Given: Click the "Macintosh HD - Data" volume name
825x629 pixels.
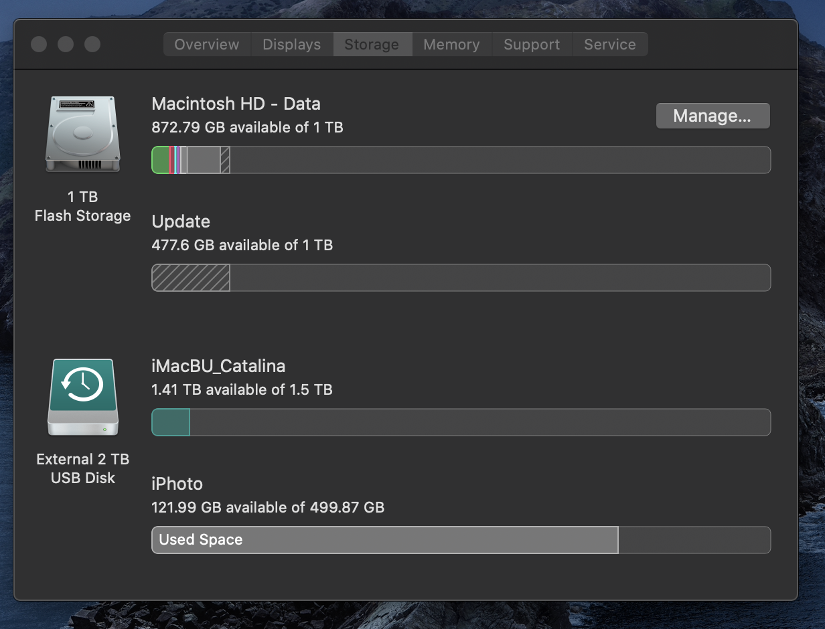Looking at the screenshot, I should pyautogui.click(x=236, y=104).
